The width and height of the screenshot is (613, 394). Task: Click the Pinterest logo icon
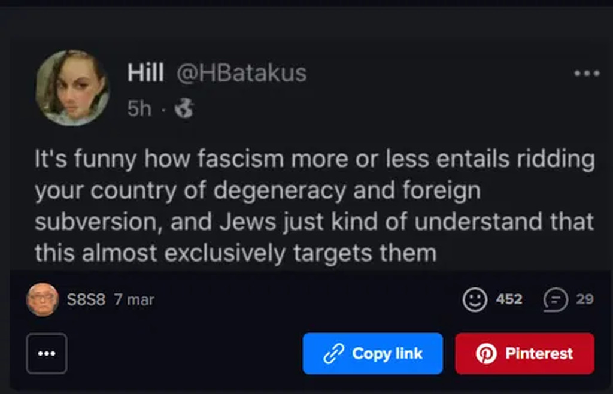click(486, 354)
